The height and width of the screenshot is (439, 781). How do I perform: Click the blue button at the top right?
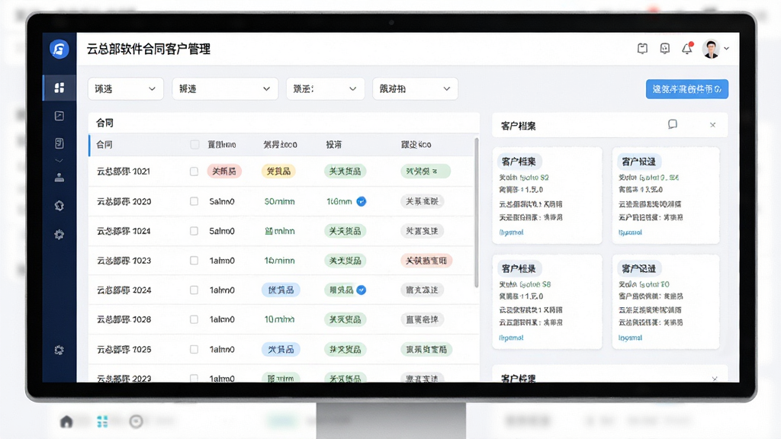[x=687, y=89]
